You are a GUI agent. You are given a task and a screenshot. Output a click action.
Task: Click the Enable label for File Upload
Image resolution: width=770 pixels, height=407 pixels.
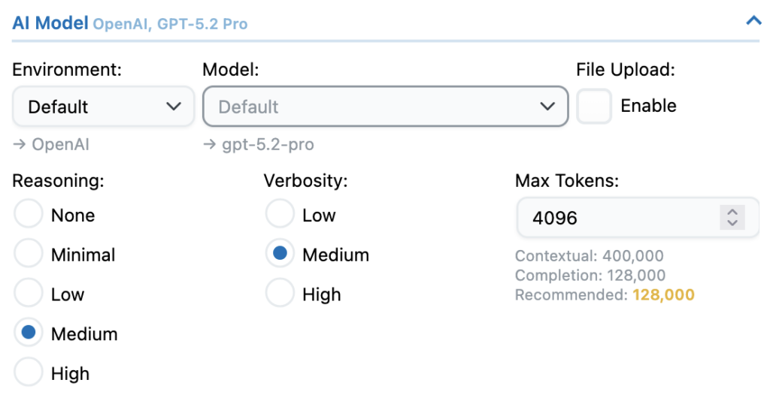pos(648,107)
